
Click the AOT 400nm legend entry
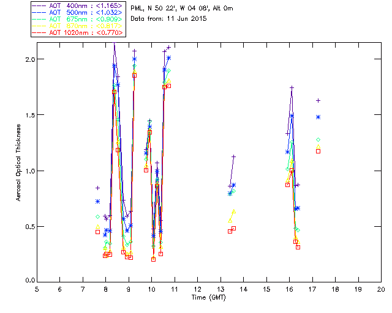tap(78, 6)
